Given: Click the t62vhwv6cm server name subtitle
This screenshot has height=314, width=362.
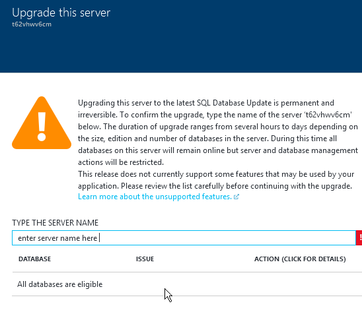Looking at the screenshot, I should [32, 24].
